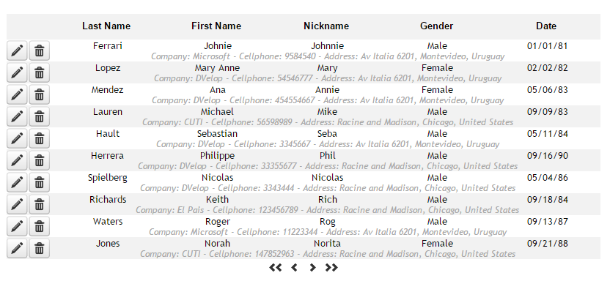Jump to the last page
The image size is (610, 292).
[x=331, y=268]
